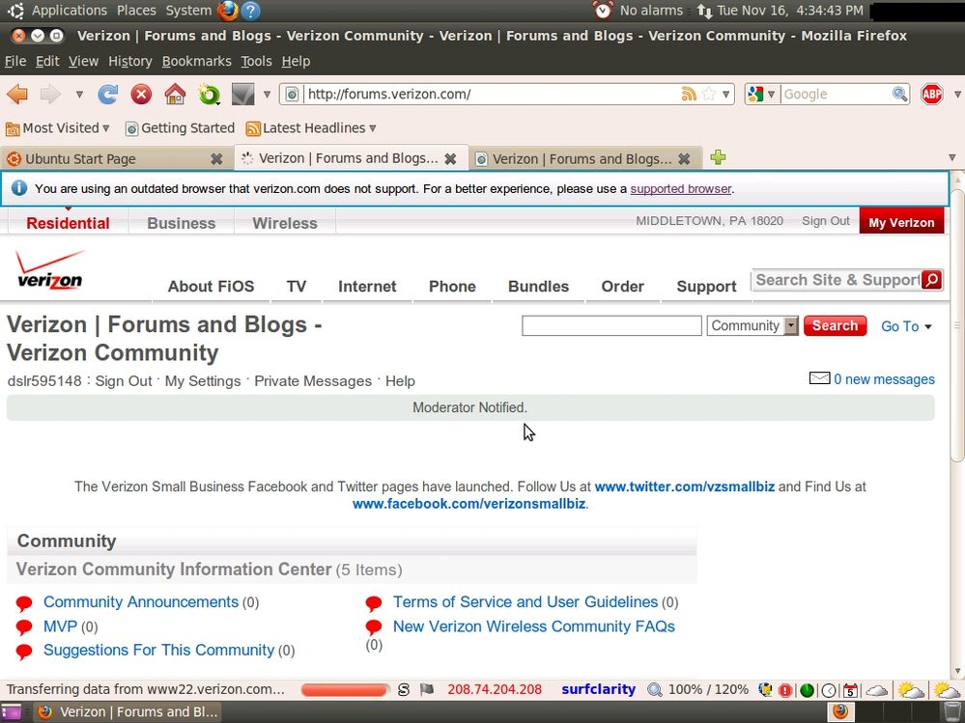965x723 pixels.
Task: Go to the Home page icon
Action: [x=175, y=94]
